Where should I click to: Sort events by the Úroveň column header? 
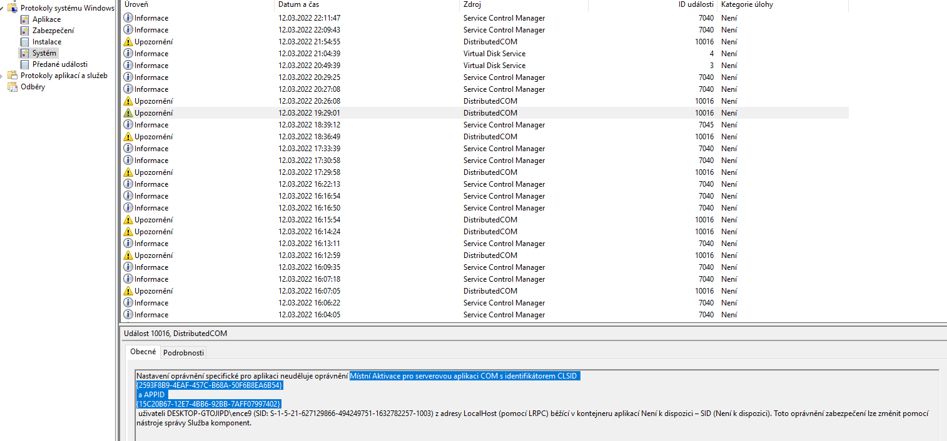click(197, 5)
